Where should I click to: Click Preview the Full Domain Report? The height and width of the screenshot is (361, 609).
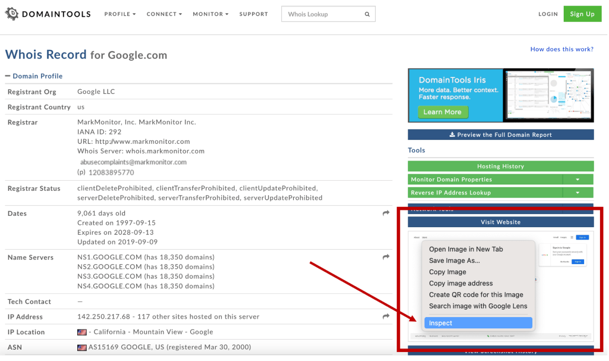pos(501,135)
